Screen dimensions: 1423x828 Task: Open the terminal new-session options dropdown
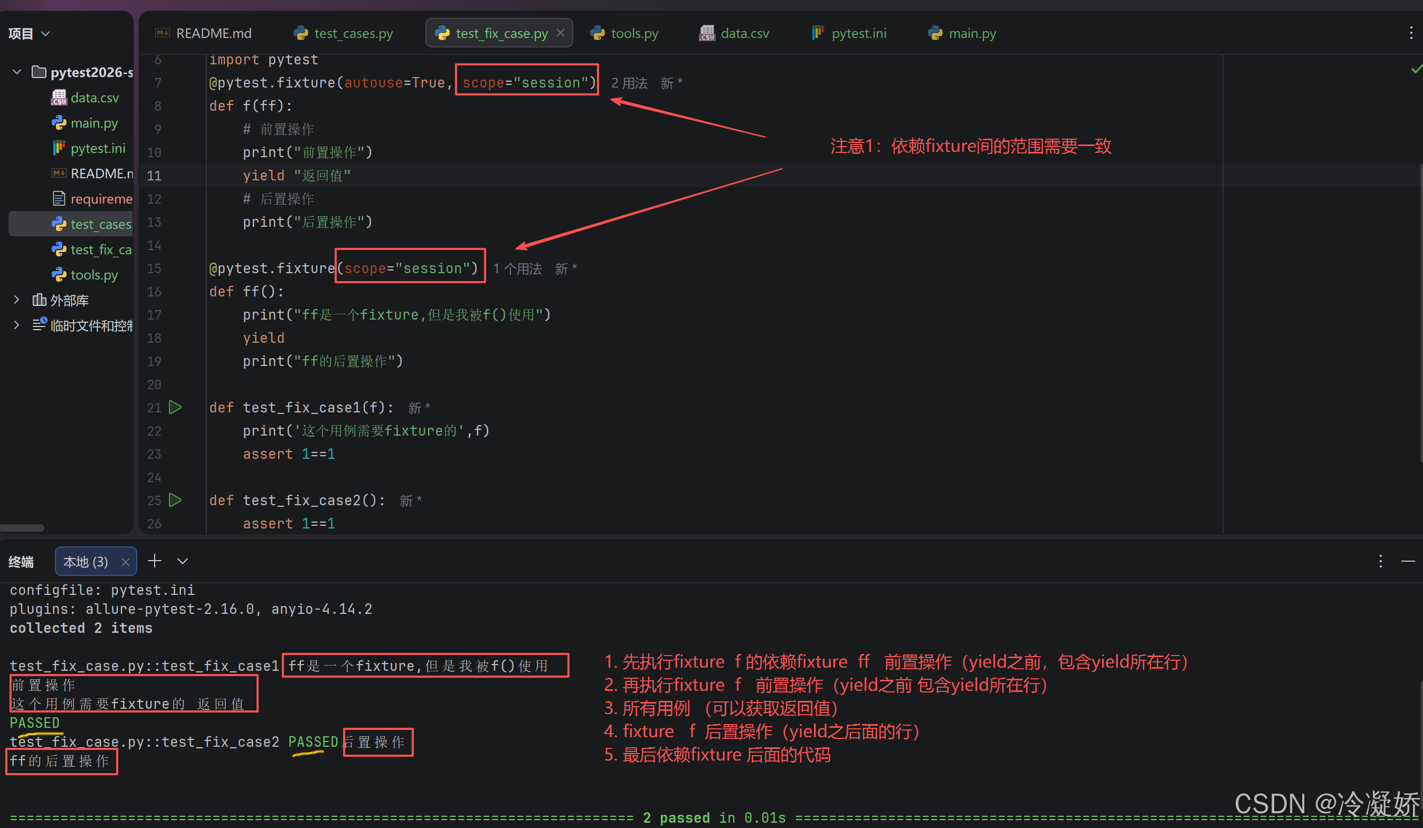coord(183,561)
